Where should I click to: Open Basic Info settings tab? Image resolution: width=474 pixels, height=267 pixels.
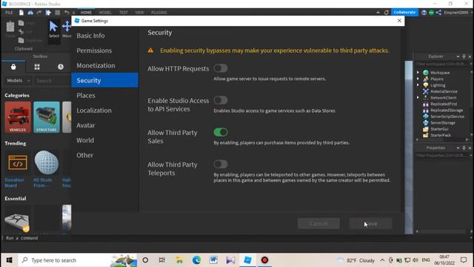pyautogui.click(x=104, y=36)
